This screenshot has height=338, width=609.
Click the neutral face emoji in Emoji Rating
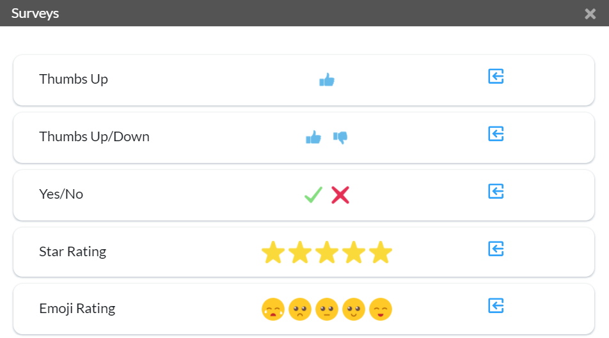[327, 309]
